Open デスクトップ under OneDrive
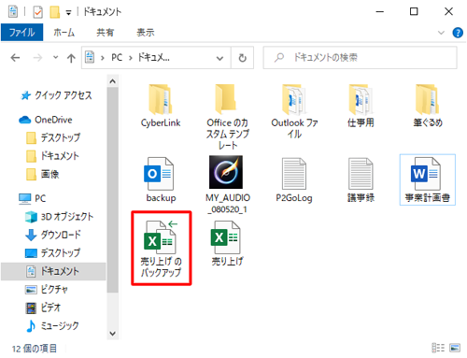Image resolution: width=467 pixels, height=358 pixels. pos(53,137)
